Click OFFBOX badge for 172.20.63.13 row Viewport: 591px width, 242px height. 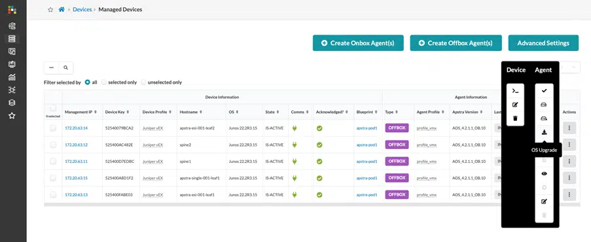397,194
